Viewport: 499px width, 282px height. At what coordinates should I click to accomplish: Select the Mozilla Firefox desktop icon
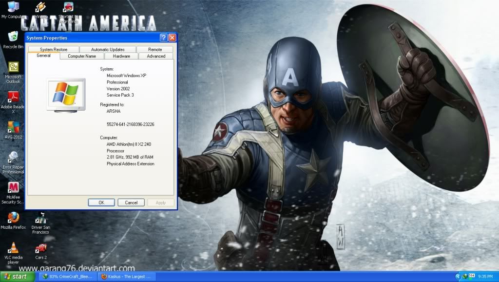tap(13, 221)
